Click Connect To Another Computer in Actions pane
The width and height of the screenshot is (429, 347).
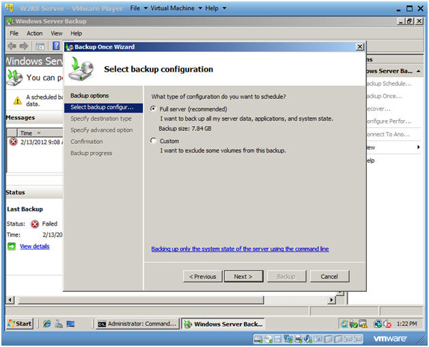[x=388, y=134]
